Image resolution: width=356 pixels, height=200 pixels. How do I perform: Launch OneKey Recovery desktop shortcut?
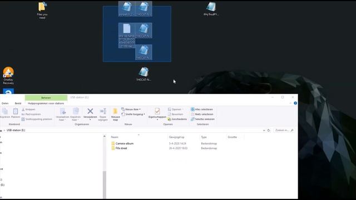[x=8, y=76]
